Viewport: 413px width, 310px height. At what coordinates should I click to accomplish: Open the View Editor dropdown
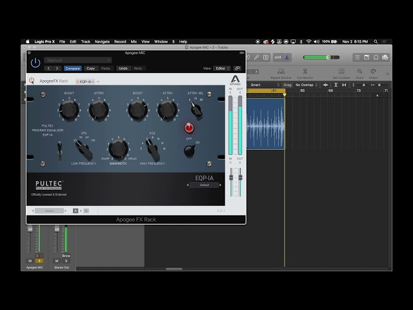[222, 68]
